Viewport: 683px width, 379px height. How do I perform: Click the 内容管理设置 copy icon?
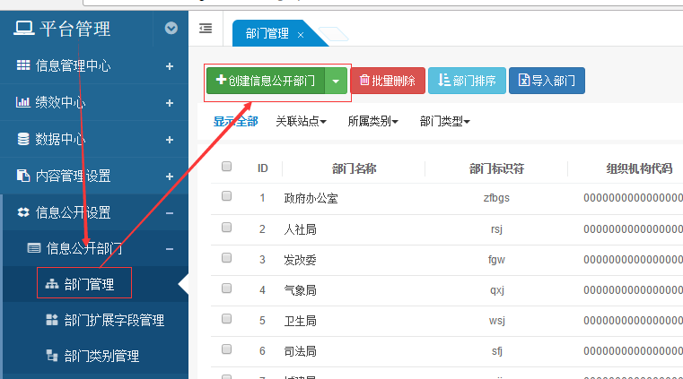pyautogui.click(x=23, y=176)
